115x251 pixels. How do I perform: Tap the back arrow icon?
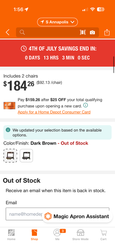point(8,32)
